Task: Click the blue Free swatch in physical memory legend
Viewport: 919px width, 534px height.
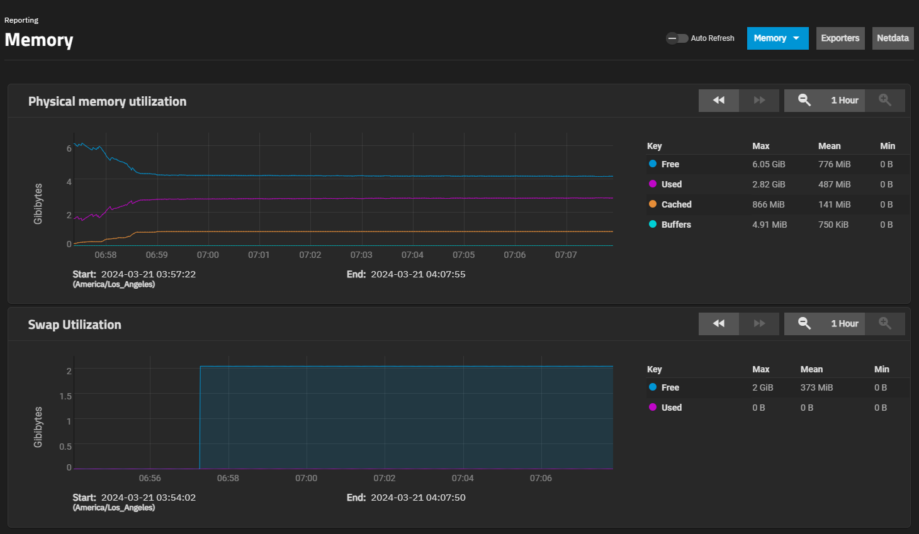Action: [653, 164]
